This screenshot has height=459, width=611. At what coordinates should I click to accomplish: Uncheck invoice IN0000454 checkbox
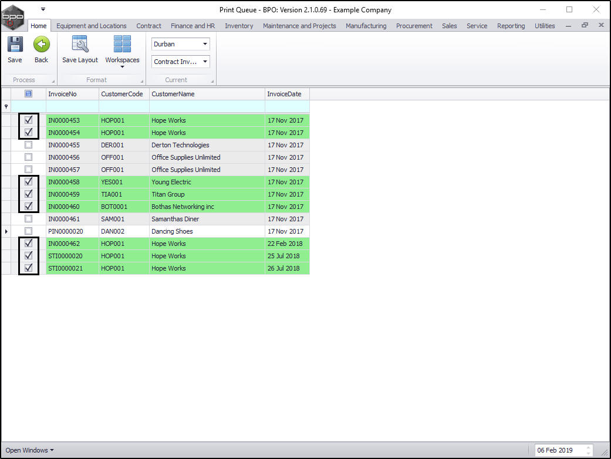click(x=28, y=133)
